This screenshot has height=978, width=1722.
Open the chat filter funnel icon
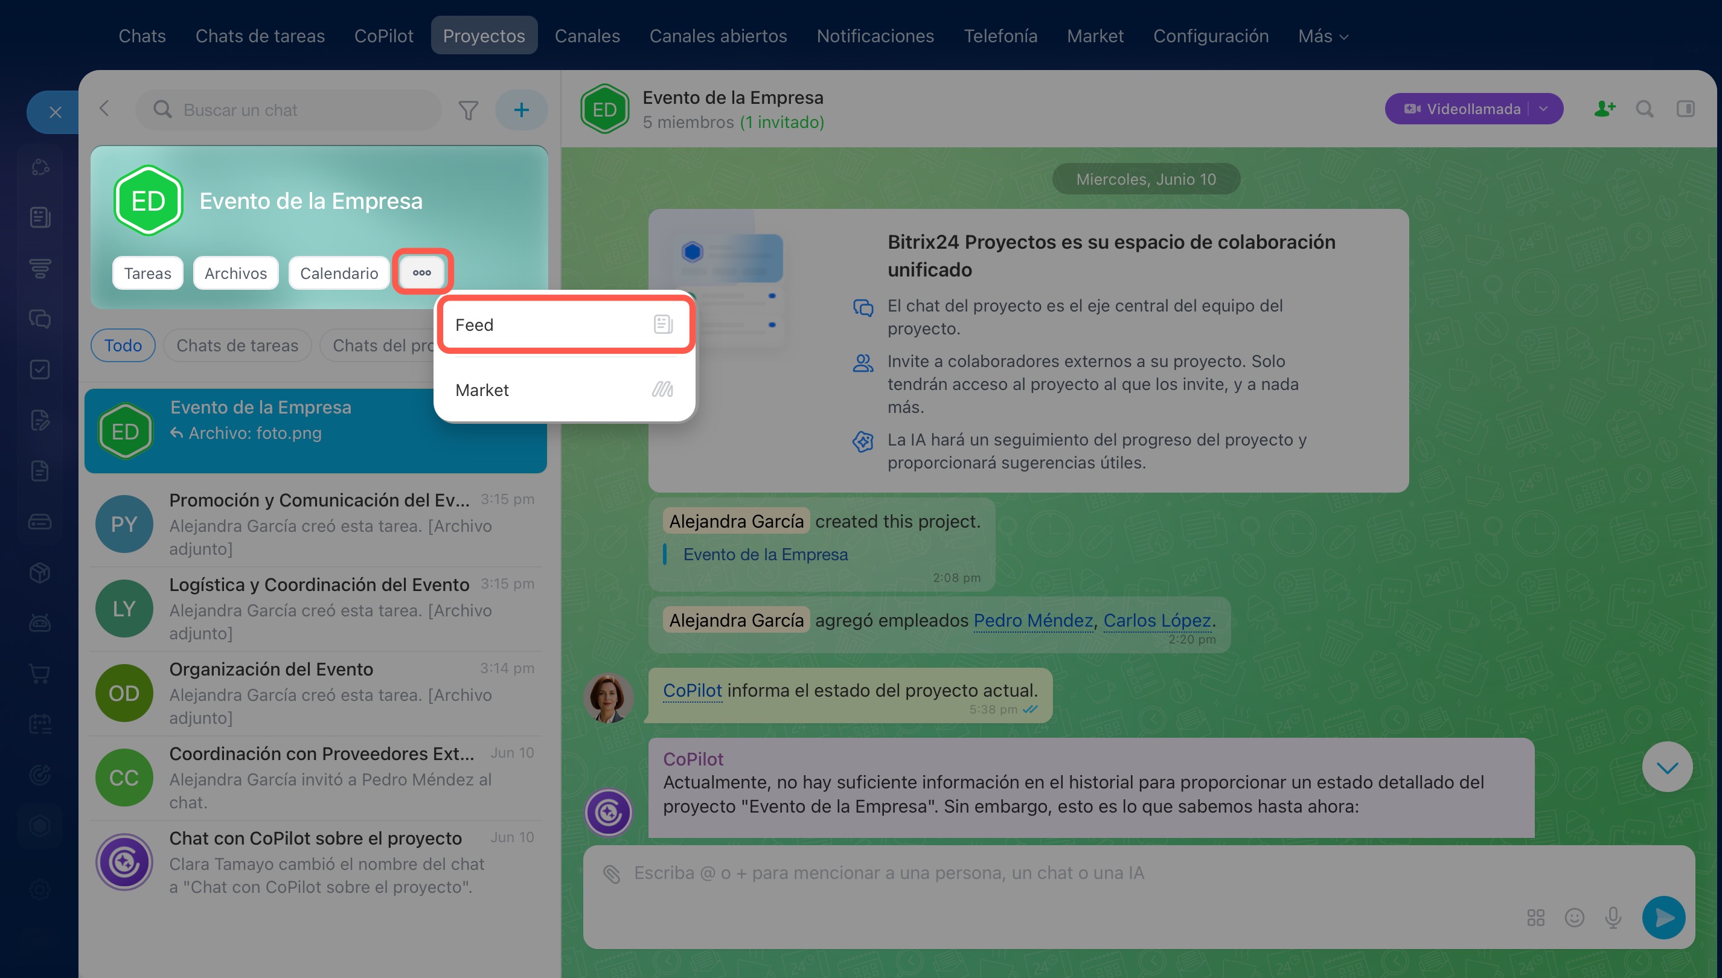tap(468, 109)
